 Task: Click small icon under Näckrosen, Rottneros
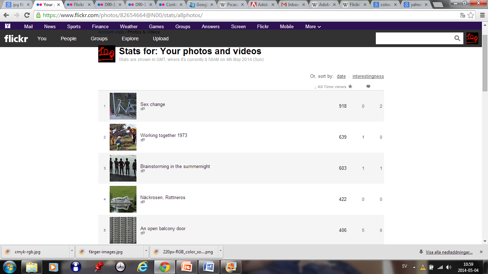[x=143, y=202]
